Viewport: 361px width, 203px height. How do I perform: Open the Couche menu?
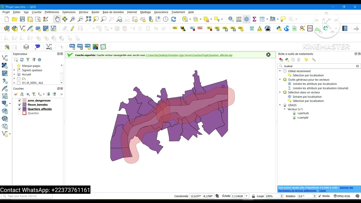point(37,12)
